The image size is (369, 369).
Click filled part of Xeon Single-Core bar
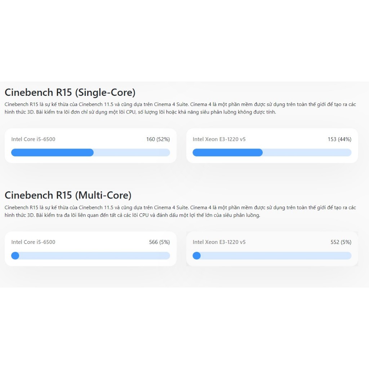pos(227,152)
